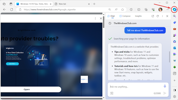
Task: Select the Compose tab in Copilot
Action: point(125,16)
